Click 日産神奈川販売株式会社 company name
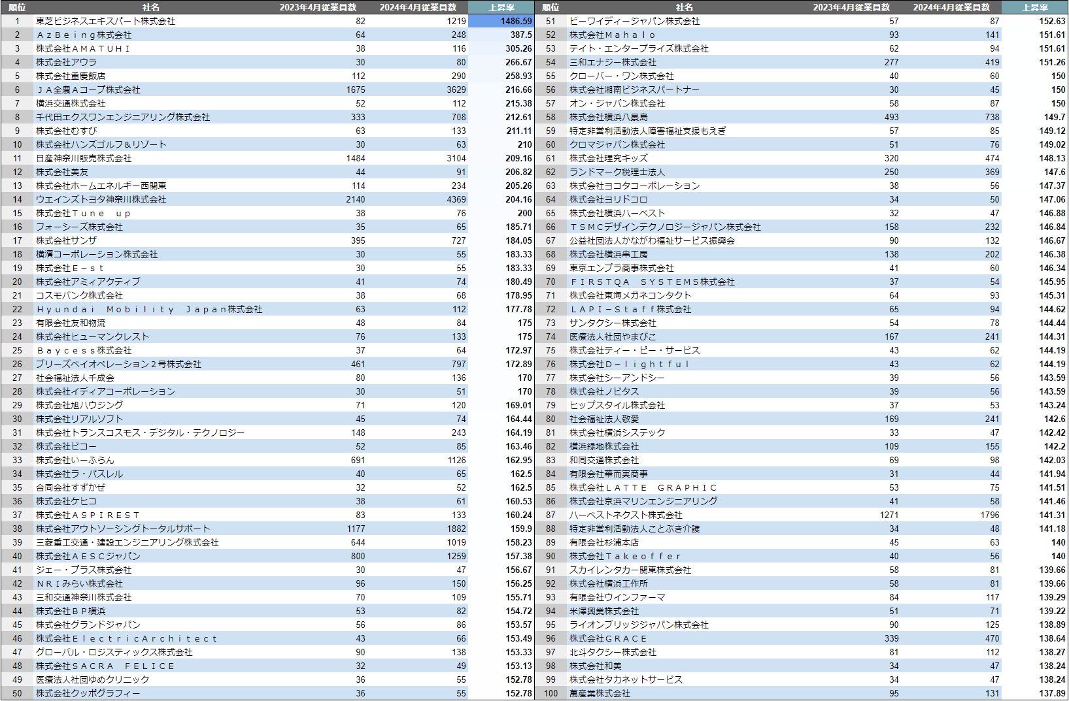 coord(84,158)
